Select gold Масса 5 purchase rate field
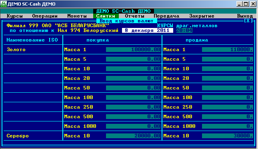Image resolution: width=258 pixels, height=149 pixels. [x=133, y=59]
